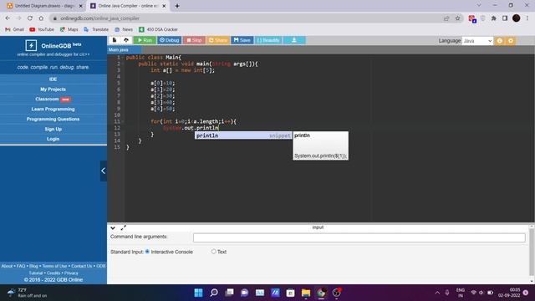Show hidden system tray icons chevron
Image resolution: width=535 pixels, height=301 pixels.
click(437, 293)
